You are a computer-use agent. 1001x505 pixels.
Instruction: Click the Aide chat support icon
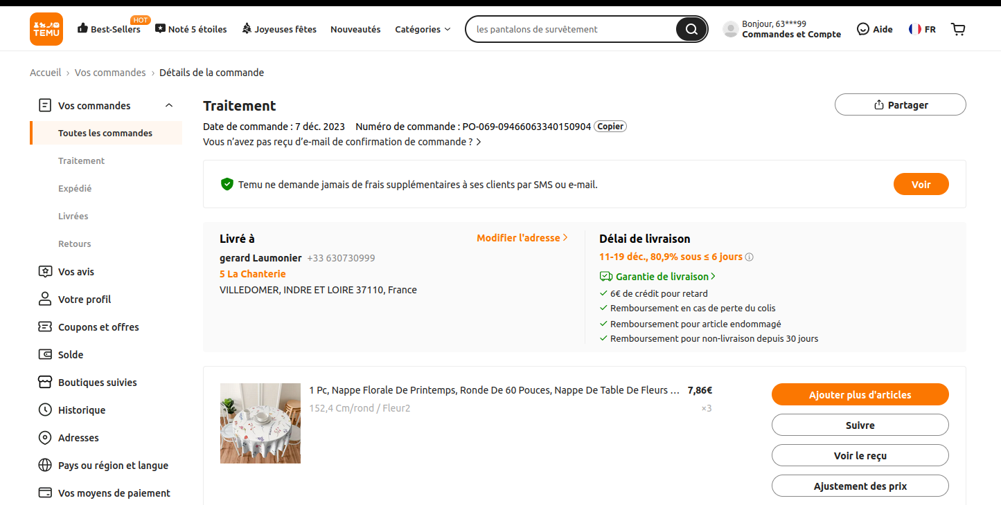863,29
